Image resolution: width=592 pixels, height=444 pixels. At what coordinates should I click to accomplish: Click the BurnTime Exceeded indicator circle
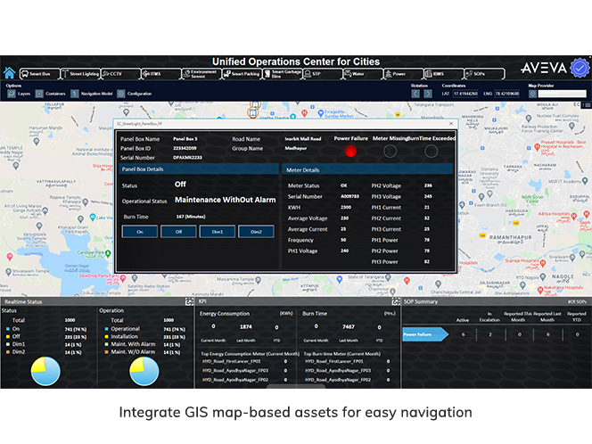[431, 152]
